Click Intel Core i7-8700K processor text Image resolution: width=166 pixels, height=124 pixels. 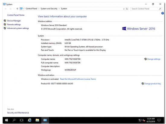click(87, 40)
